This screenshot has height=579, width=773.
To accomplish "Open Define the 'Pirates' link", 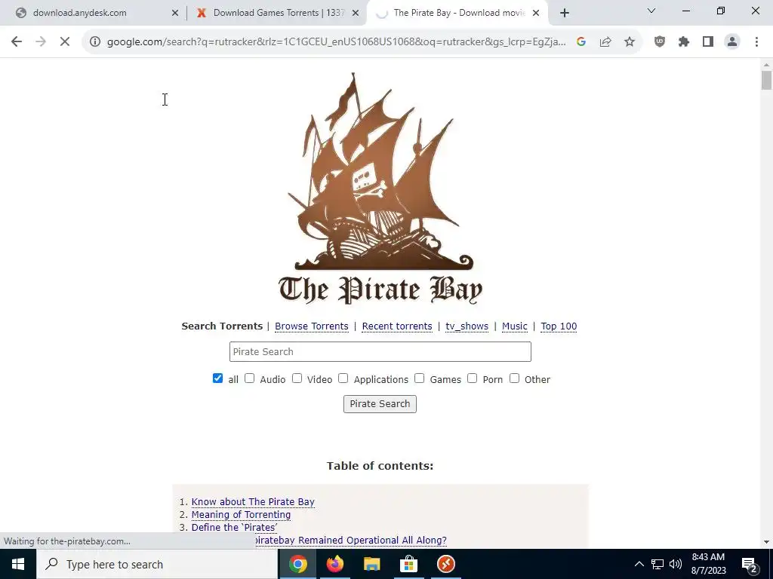I will tap(234, 527).
